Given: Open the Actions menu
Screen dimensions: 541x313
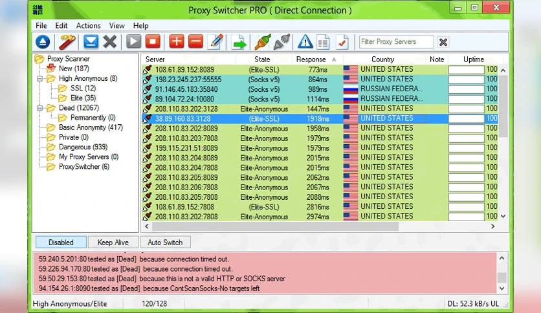Looking at the screenshot, I should click(89, 26).
